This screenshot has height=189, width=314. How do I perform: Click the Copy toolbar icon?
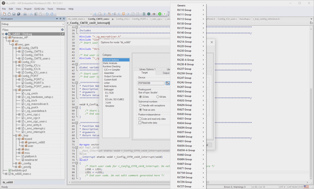tap(36, 14)
